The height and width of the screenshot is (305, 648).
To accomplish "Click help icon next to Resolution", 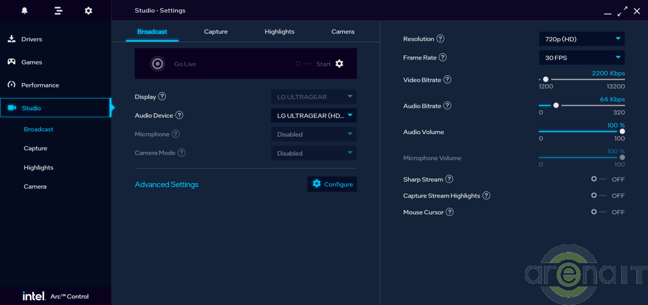I will click(x=440, y=38).
